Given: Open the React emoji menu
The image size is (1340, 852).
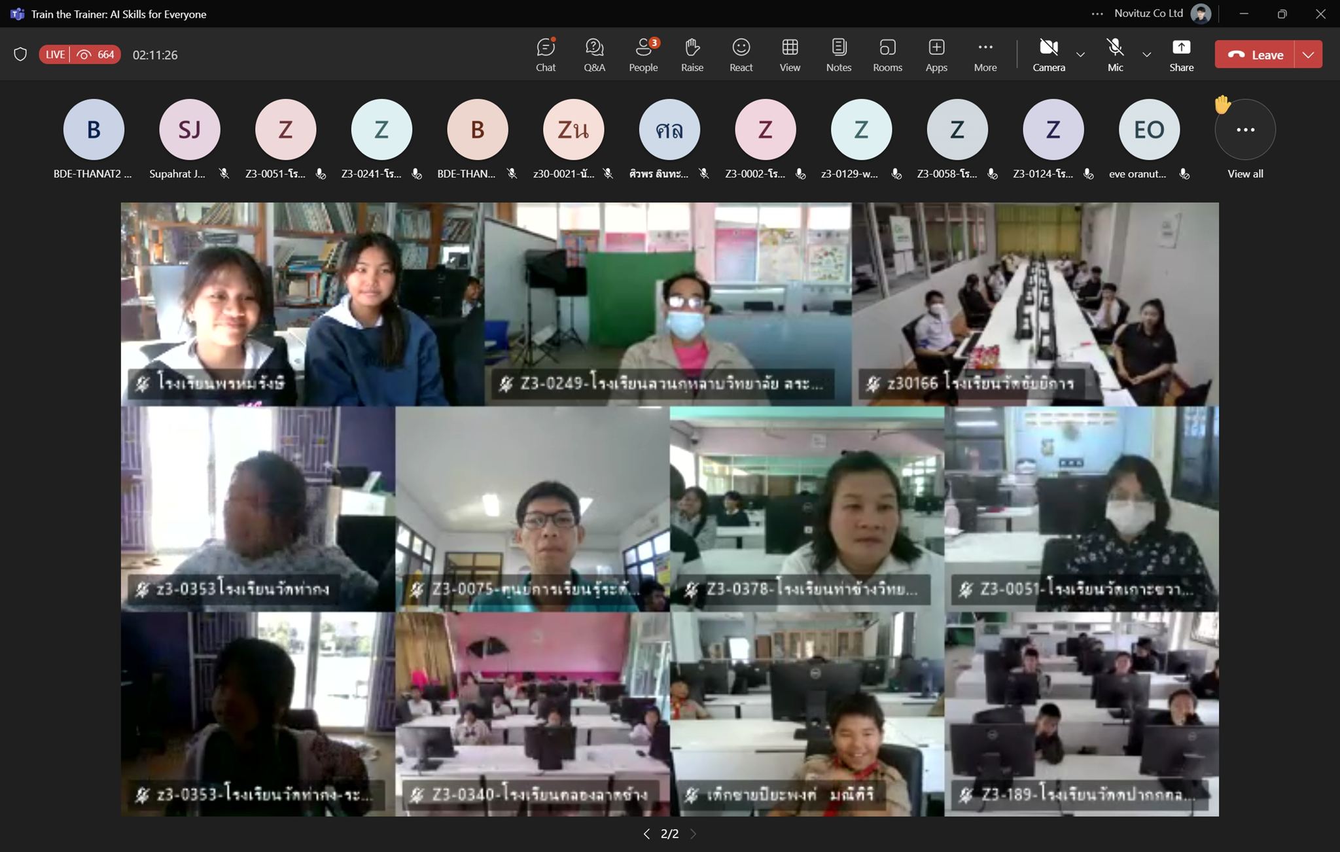Looking at the screenshot, I should point(741,54).
